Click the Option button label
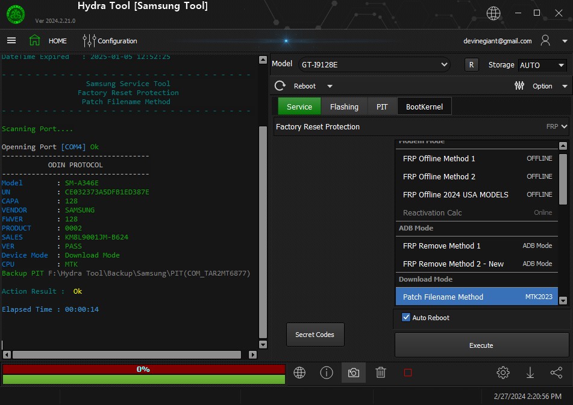The width and height of the screenshot is (573, 405). [x=542, y=86]
